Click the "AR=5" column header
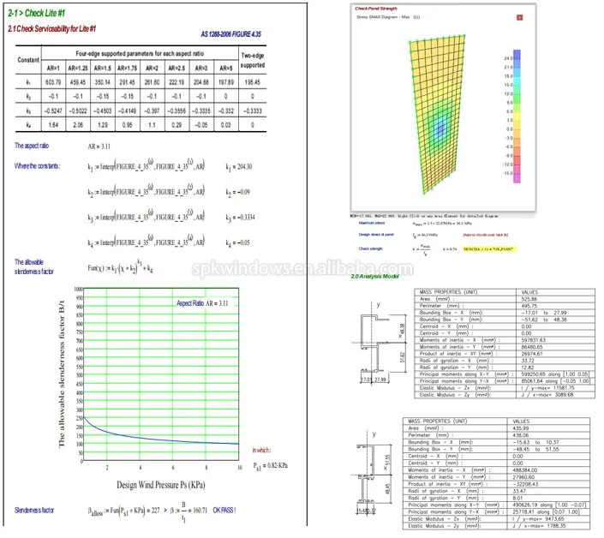Viewport: 604px width, 538px height. click(x=225, y=69)
